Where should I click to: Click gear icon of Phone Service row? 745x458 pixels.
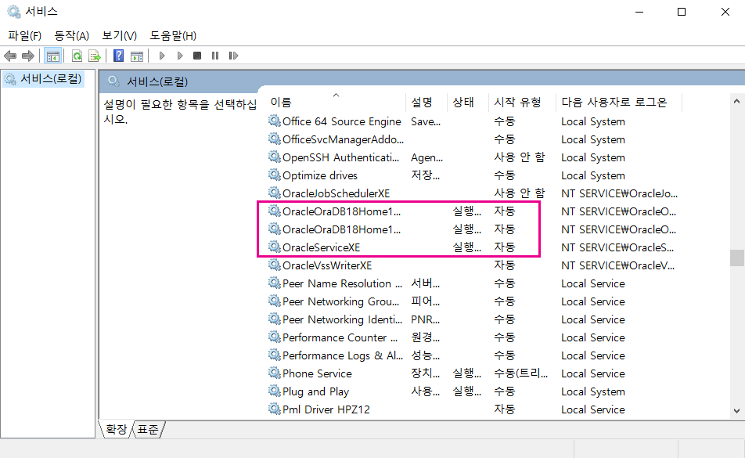click(274, 373)
